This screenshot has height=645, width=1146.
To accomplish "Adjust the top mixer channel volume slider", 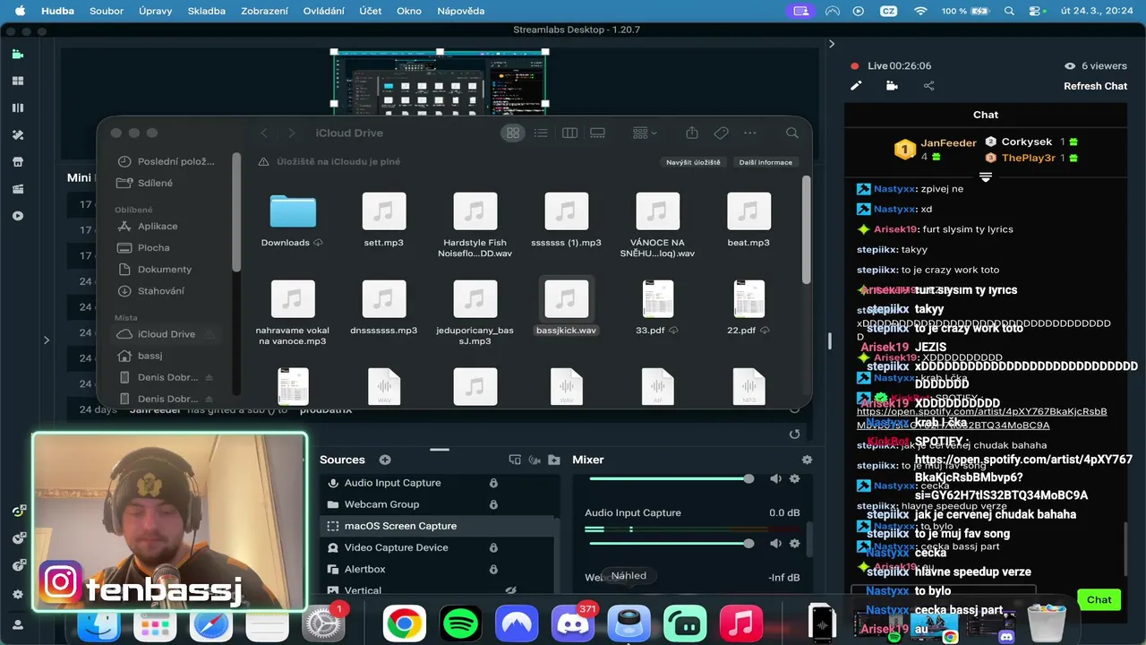I will [x=669, y=479].
